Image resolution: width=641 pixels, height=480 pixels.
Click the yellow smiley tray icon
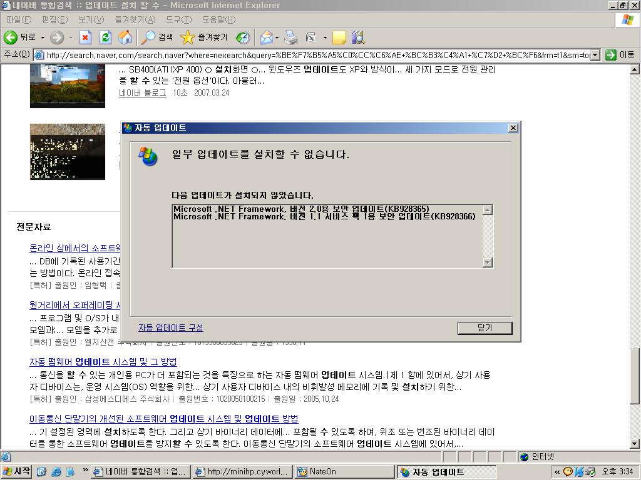point(568,471)
